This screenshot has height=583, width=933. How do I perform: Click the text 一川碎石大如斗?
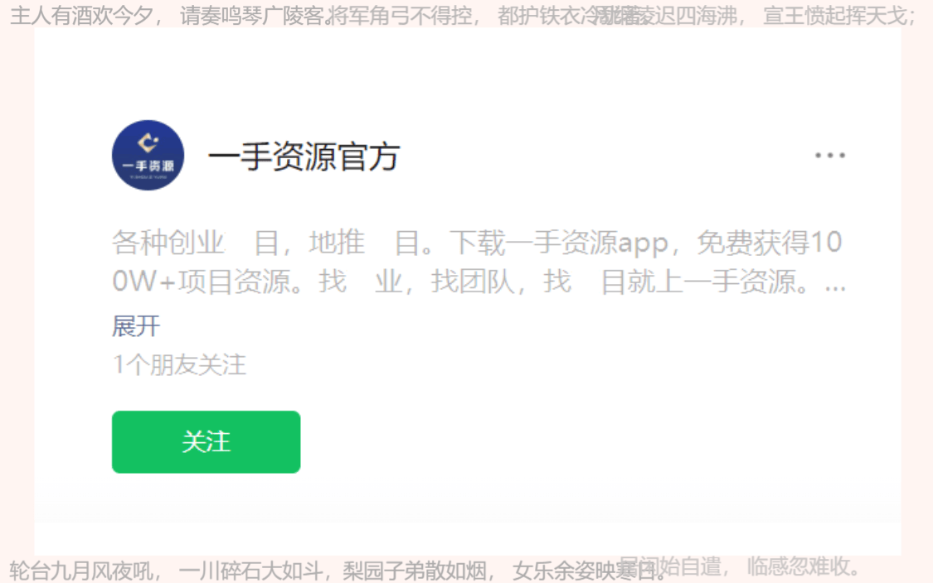(x=250, y=571)
